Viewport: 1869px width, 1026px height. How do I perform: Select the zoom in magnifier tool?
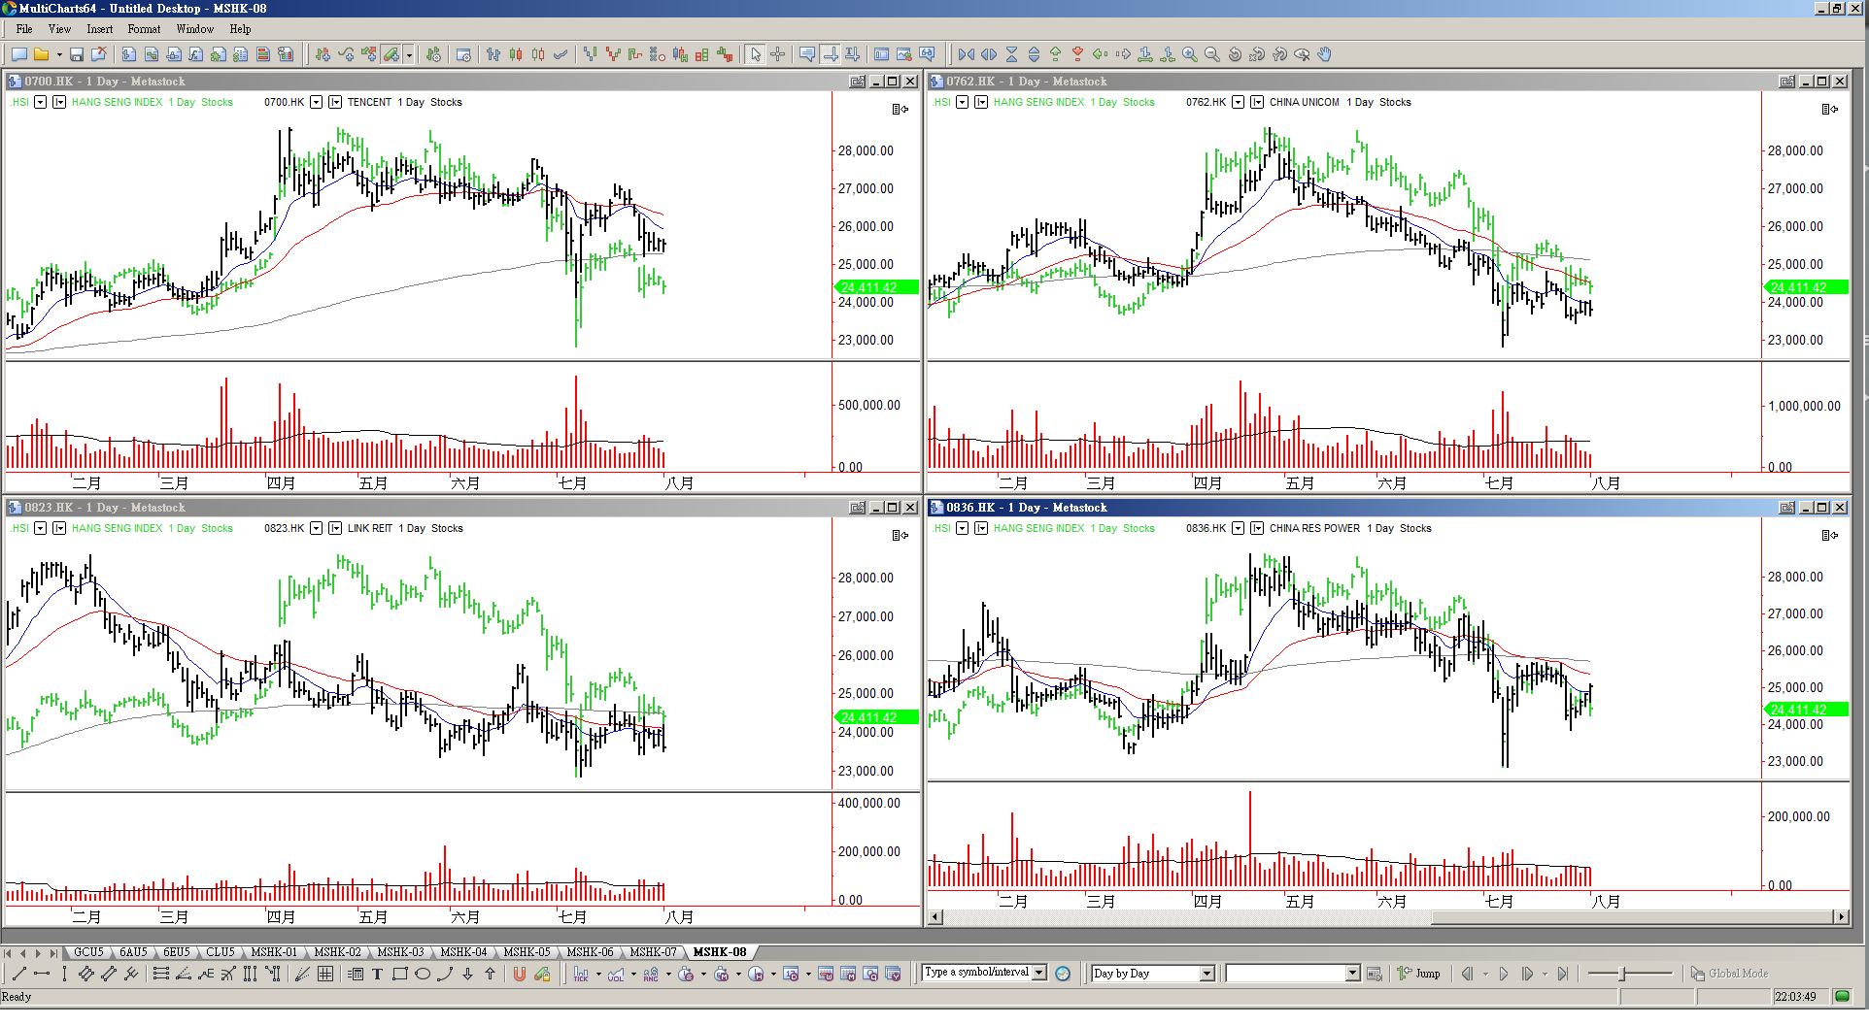tap(1189, 55)
